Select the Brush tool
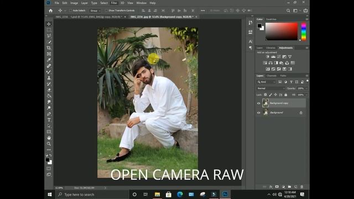354x199 pixels. point(49,72)
